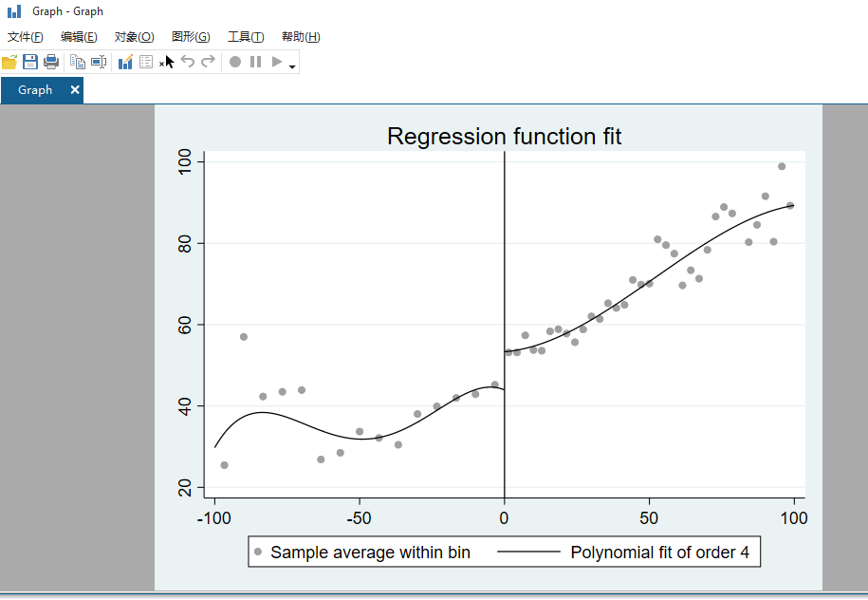Viewport: 868px width, 600px height.
Task: Launch the Graph Editor tool
Action: tap(125, 61)
